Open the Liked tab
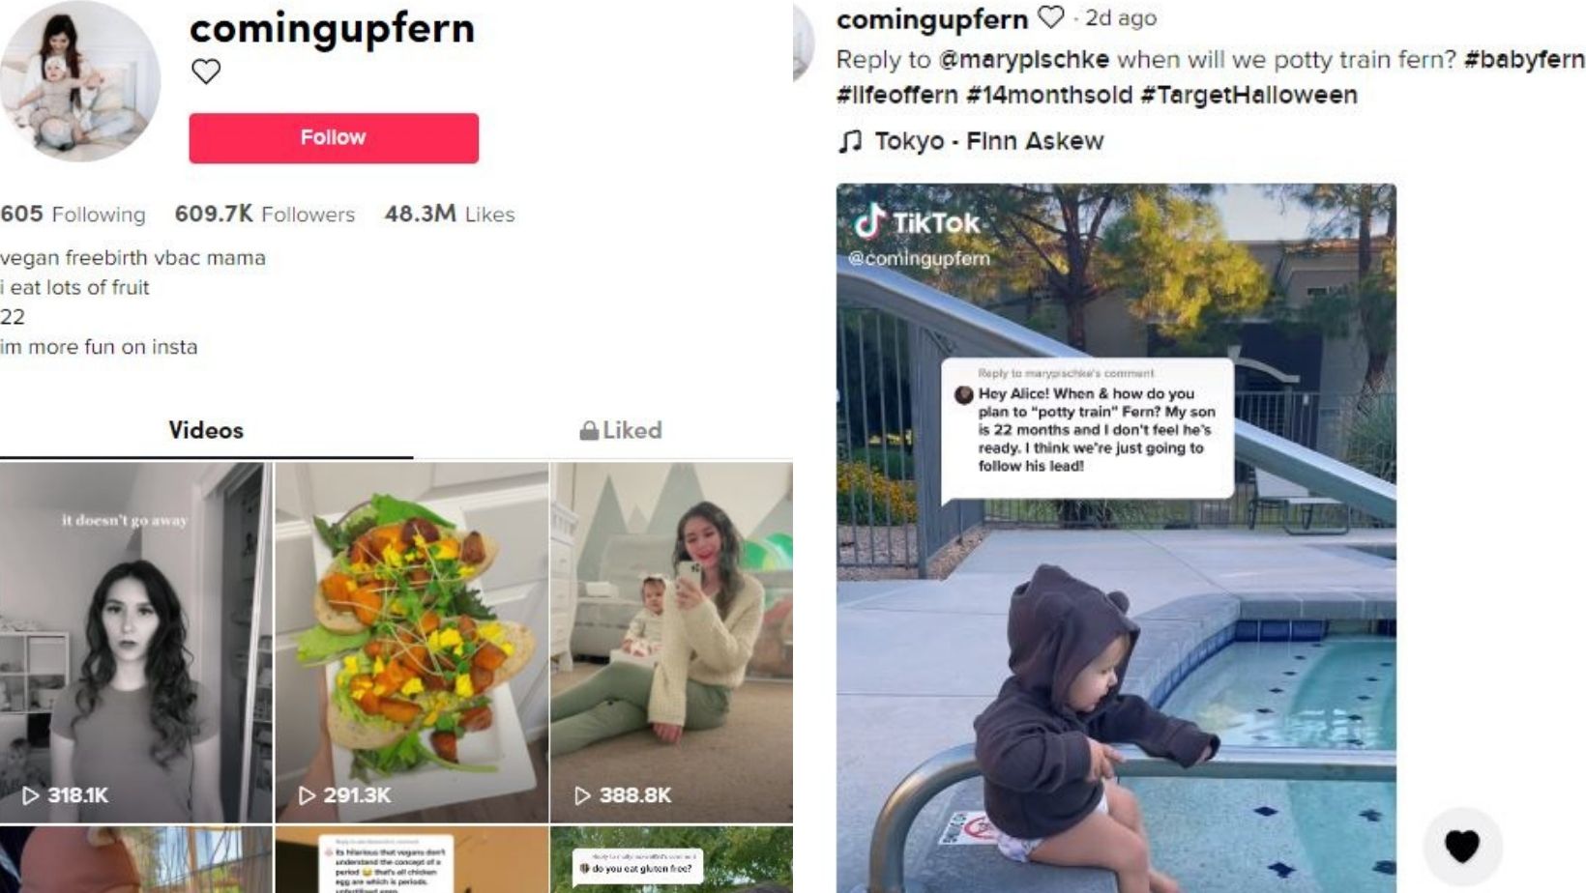Viewport: 1586px width, 893px height. tap(620, 431)
